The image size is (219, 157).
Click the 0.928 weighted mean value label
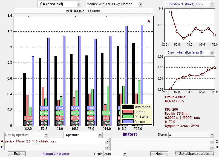[x=106, y=123]
